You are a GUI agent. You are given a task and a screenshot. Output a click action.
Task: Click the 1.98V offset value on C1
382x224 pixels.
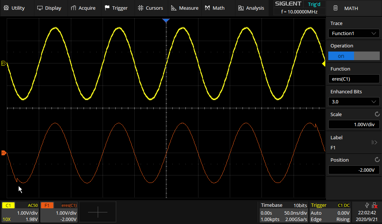coord(32,220)
